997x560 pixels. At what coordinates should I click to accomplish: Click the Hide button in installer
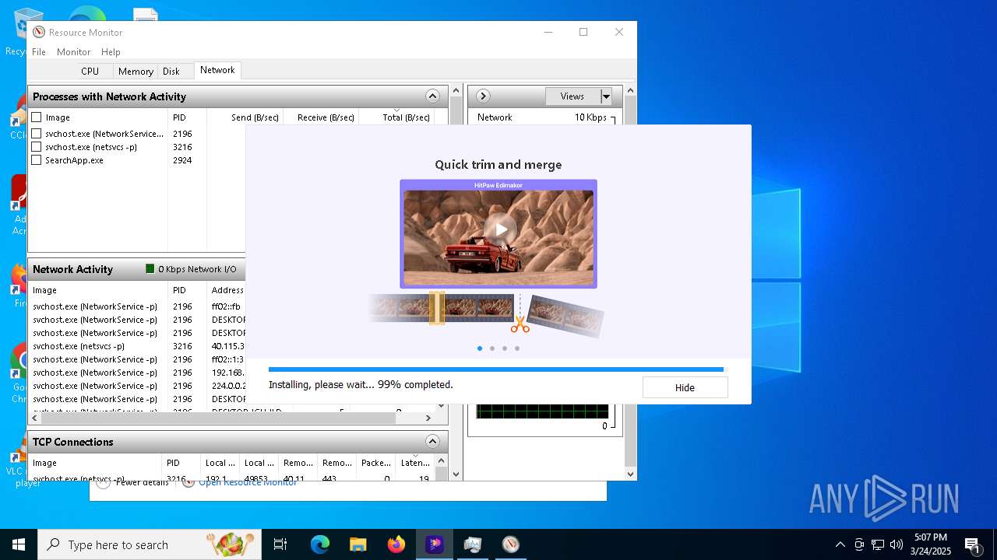(x=685, y=387)
